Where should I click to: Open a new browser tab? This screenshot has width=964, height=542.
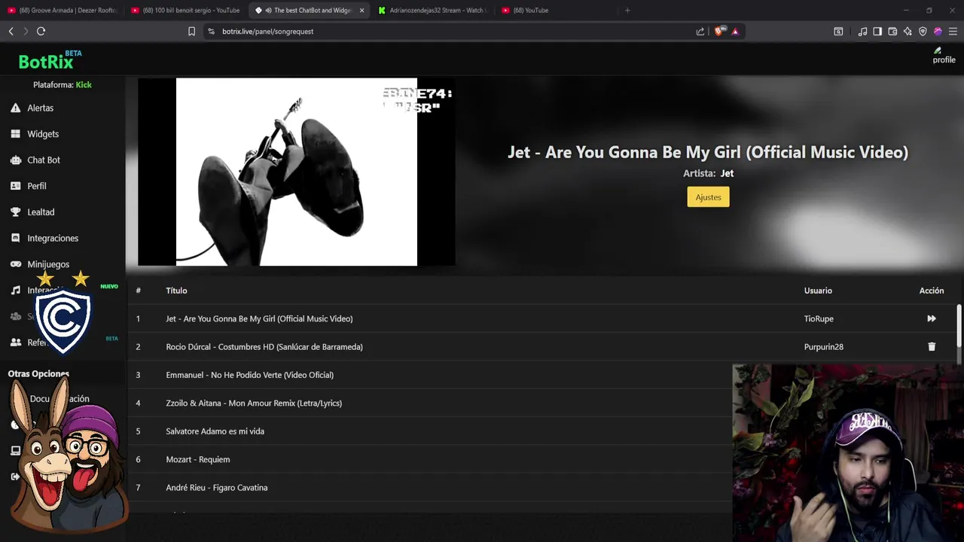coord(627,11)
